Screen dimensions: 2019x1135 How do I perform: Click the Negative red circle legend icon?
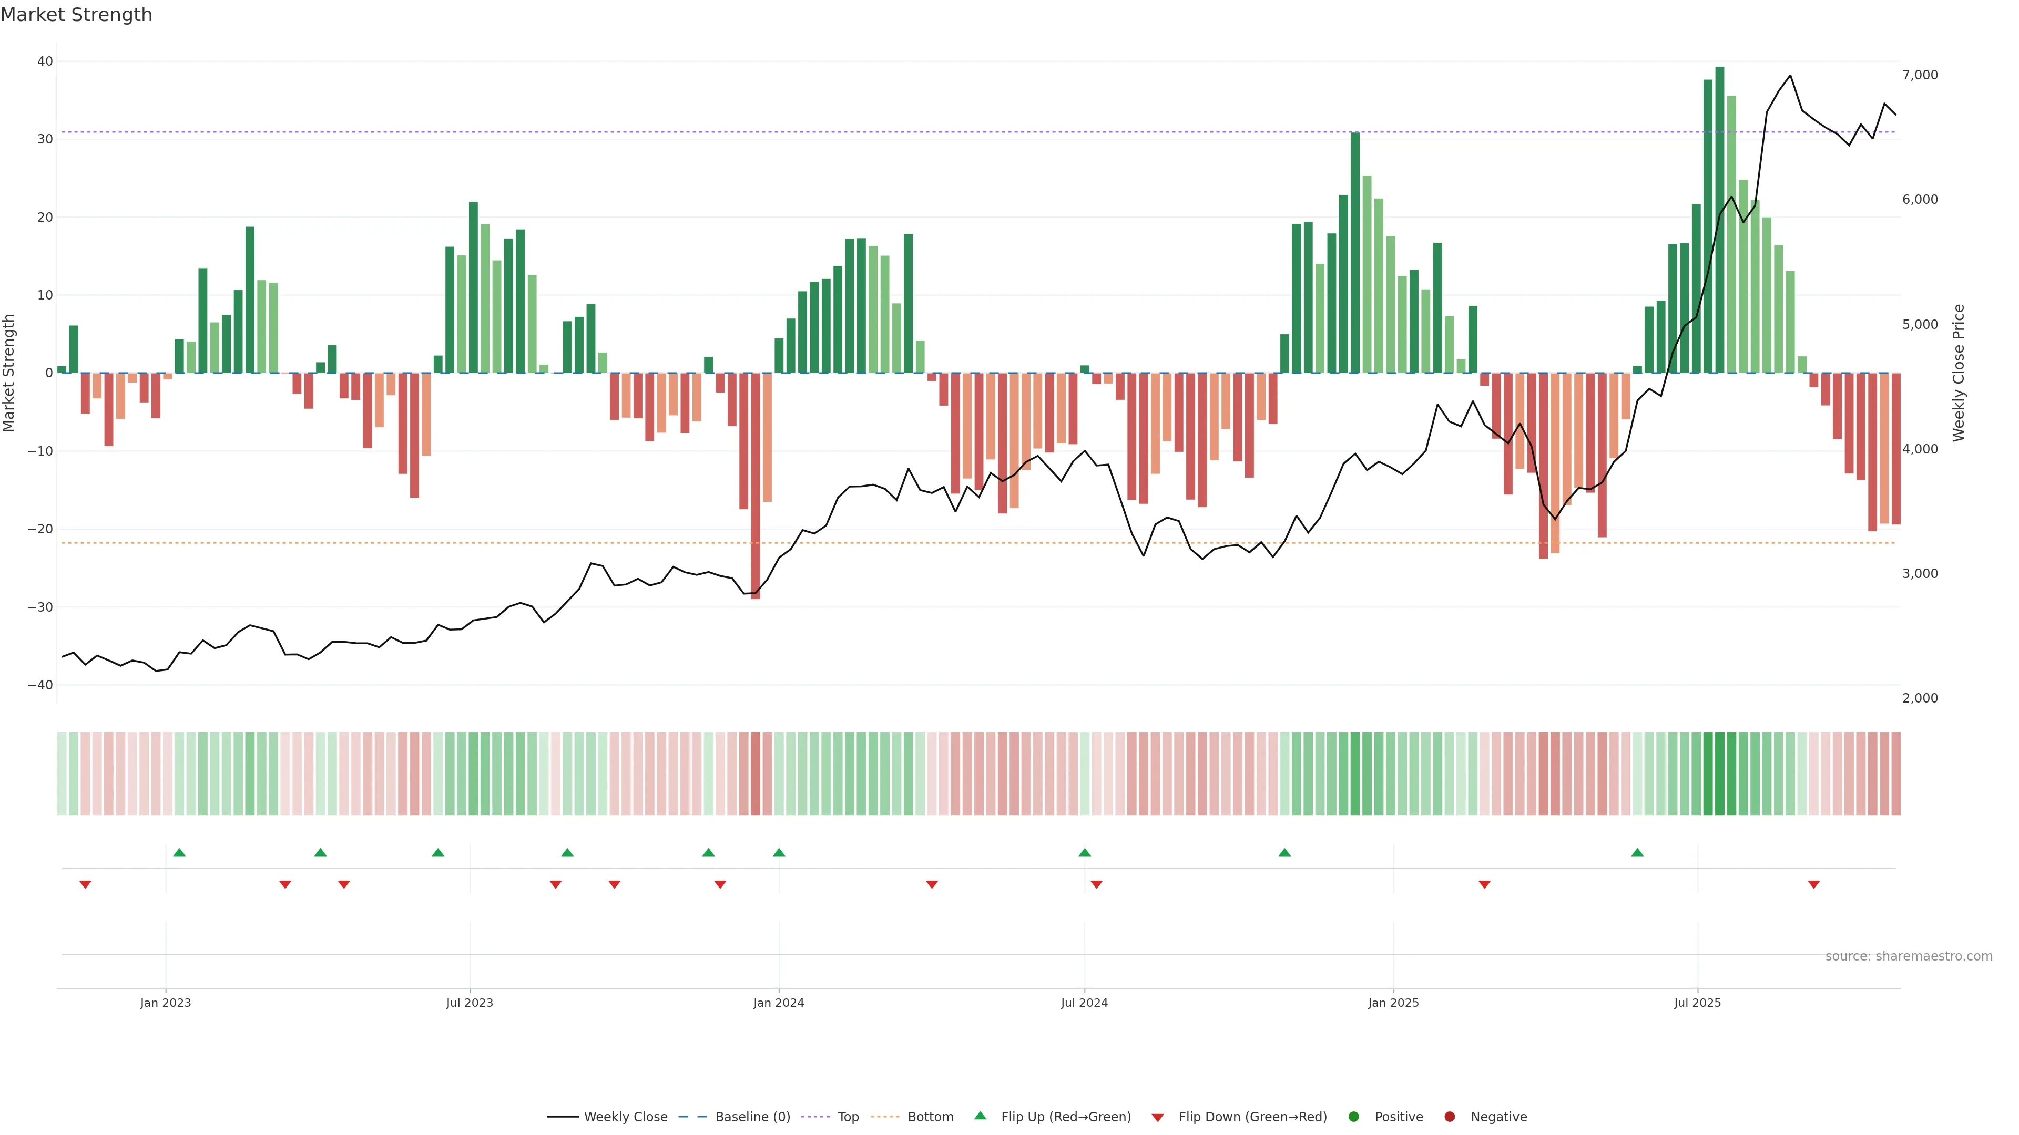coord(1449,1117)
